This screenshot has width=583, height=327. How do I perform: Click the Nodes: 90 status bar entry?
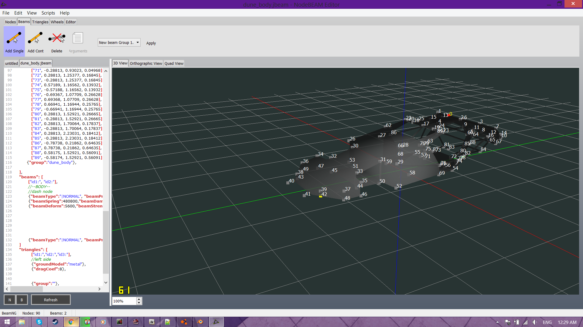[x=31, y=313]
